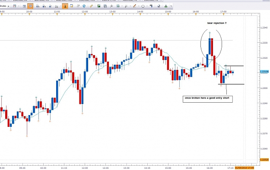
Task: Click the 1.2270 price axis label
Action: 264,133
